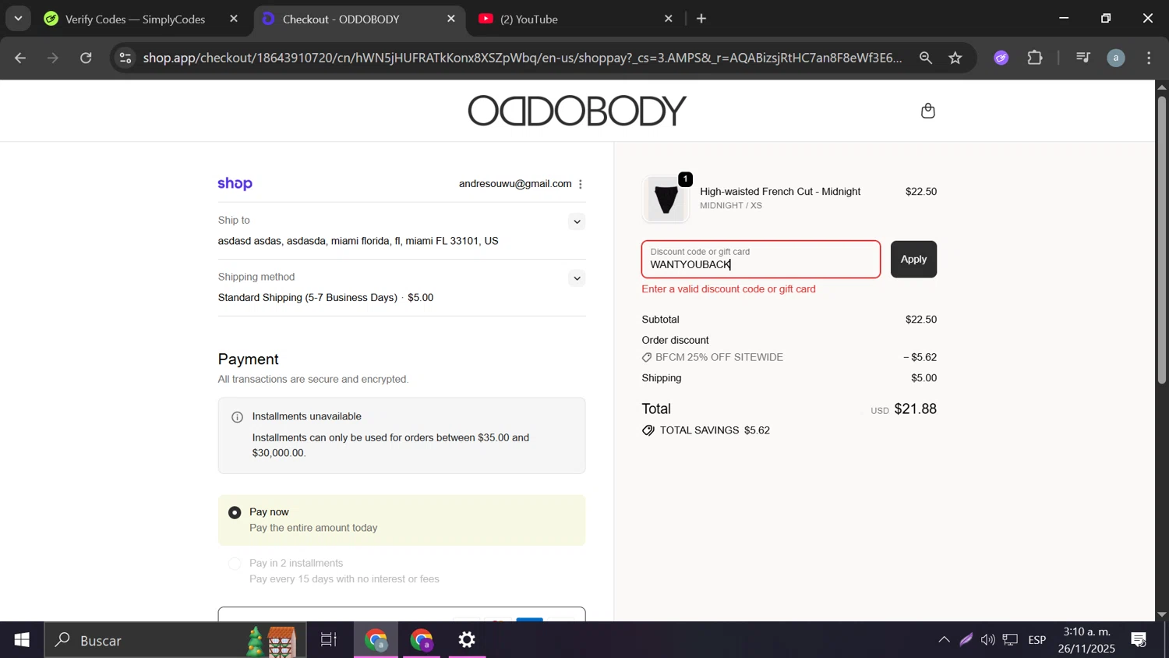Click the discount code input field

[761, 260]
